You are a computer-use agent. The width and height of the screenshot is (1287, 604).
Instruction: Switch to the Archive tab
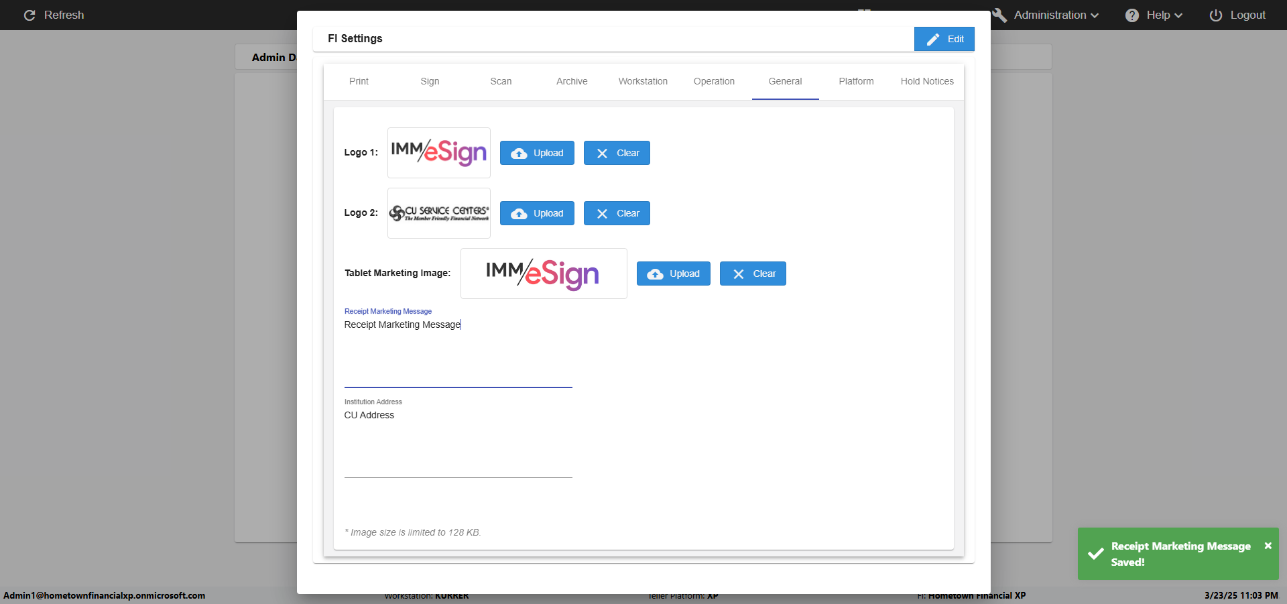coord(572,81)
